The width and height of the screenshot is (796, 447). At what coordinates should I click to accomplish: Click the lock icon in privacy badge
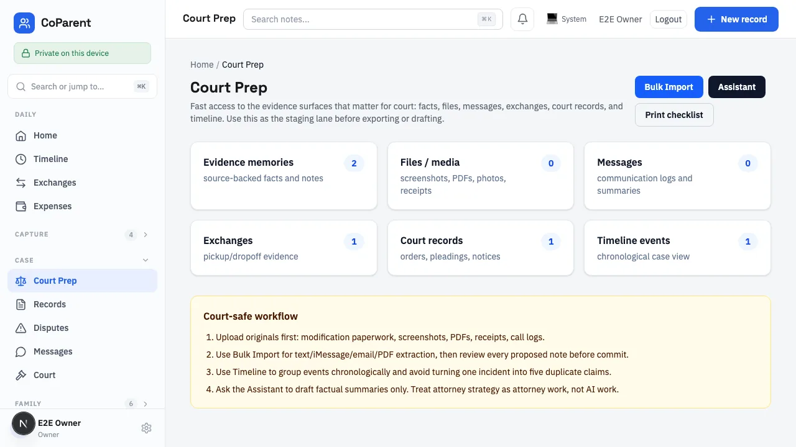[x=25, y=53]
